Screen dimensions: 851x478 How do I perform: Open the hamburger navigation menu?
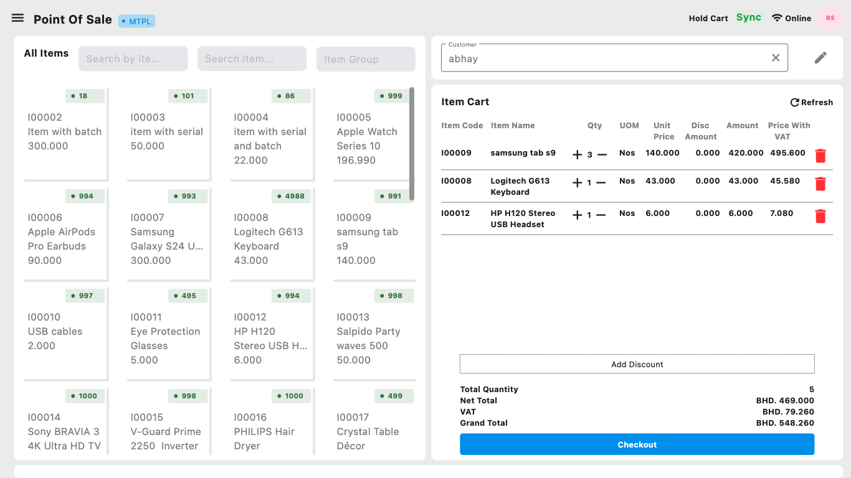click(x=17, y=18)
